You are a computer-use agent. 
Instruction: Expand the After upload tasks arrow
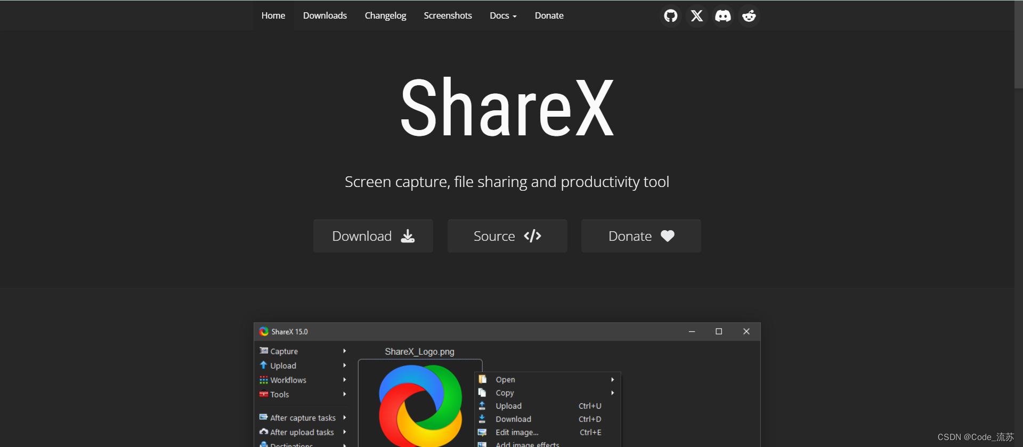point(345,432)
